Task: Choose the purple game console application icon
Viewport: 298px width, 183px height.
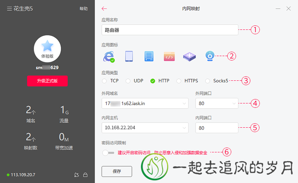Action: pyautogui.click(x=190, y=56)
